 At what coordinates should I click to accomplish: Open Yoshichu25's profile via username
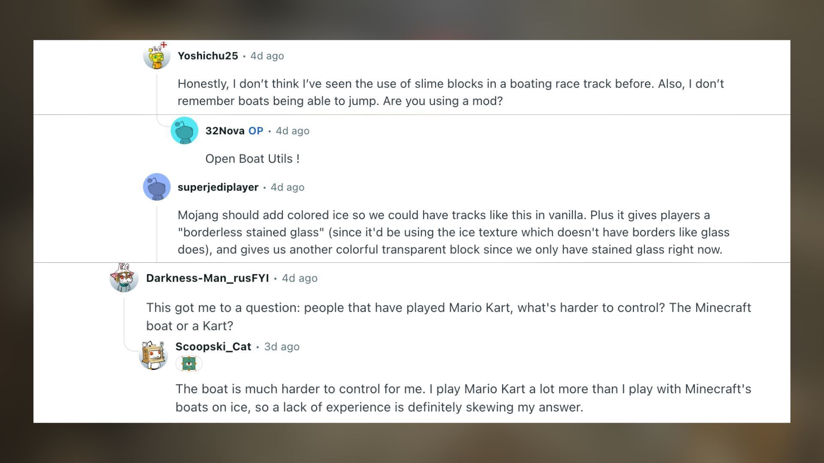[x=208, y=56]
